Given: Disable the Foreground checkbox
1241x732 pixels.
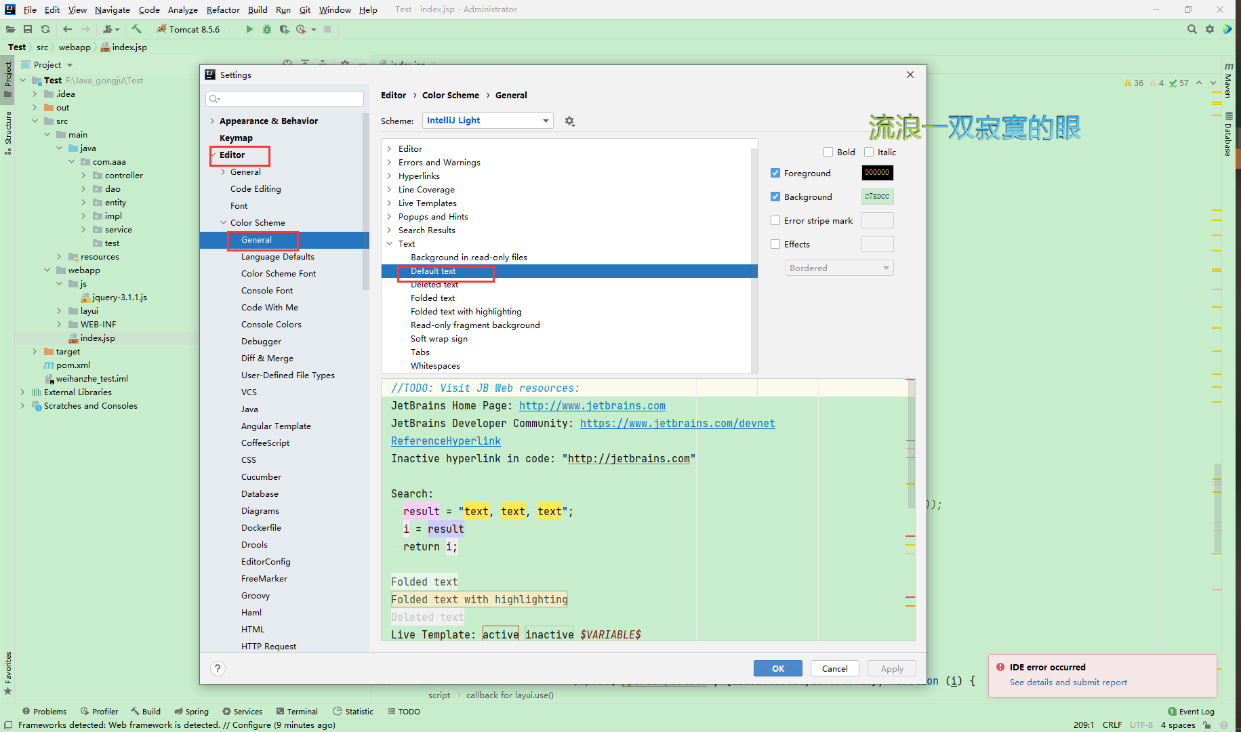Looking at the screenshot, I should (x=775, y=173).
